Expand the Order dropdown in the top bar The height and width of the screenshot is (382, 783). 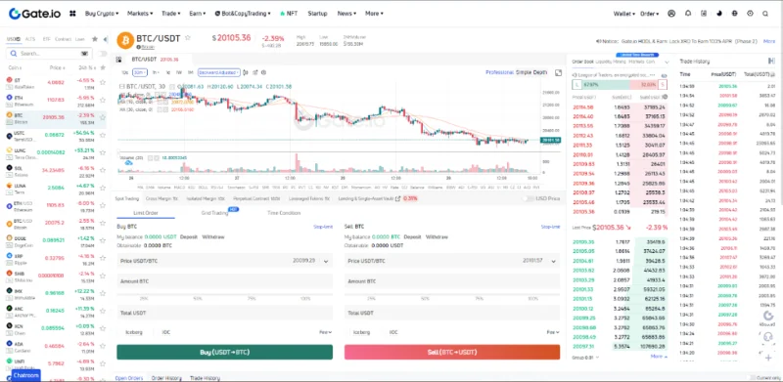click(650, 14)
